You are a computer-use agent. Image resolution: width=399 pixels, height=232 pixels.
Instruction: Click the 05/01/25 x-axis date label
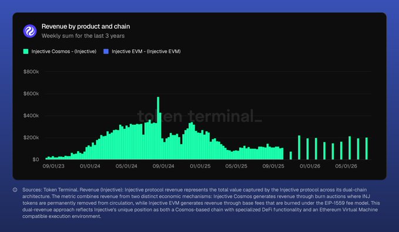(x=236, y=166)
